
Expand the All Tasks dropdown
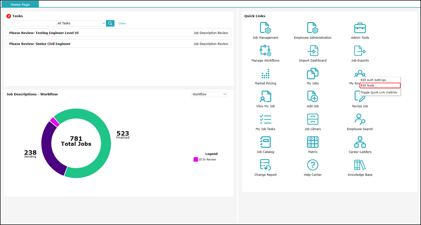tap(80, 23)
